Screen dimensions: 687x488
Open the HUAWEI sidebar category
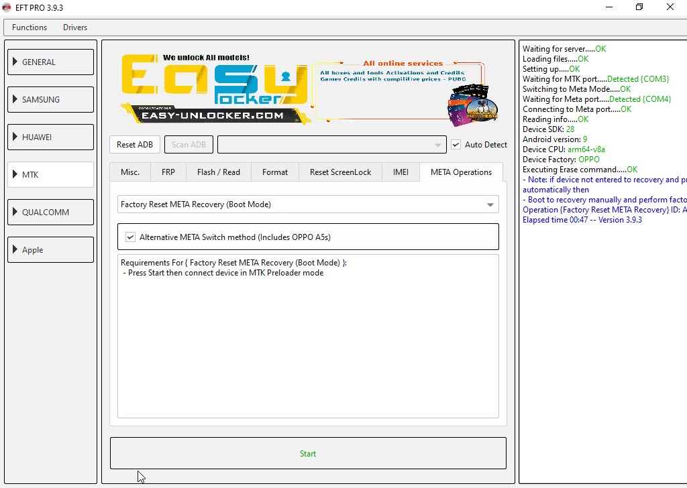[x=50, y=137]
